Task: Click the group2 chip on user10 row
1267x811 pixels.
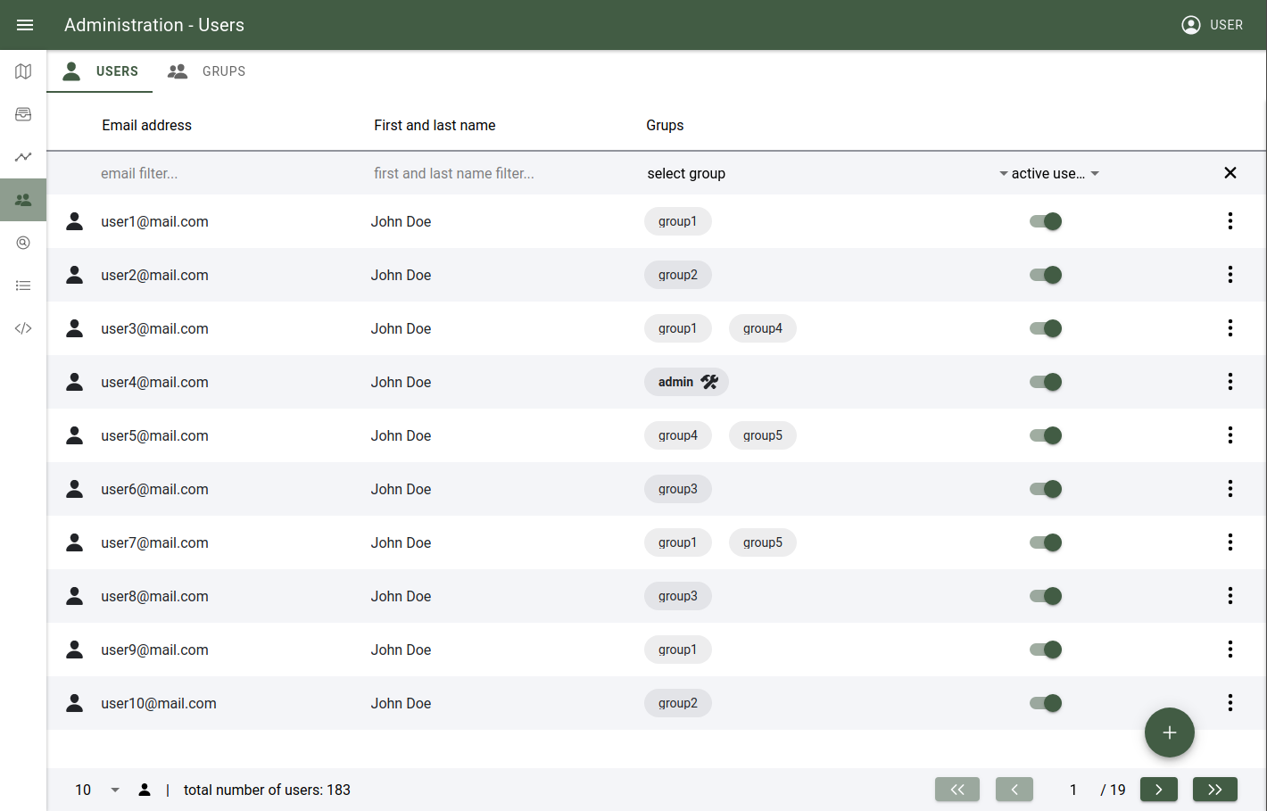Action: [x=678, y=703]
